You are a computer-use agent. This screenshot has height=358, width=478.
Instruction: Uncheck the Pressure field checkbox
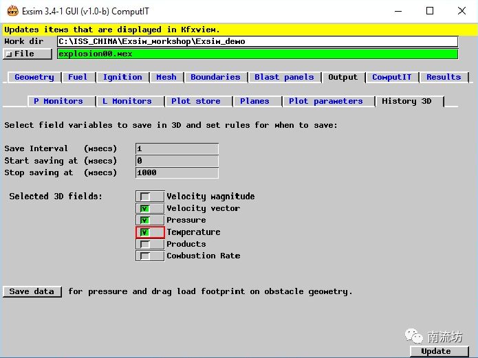[150, 220]
